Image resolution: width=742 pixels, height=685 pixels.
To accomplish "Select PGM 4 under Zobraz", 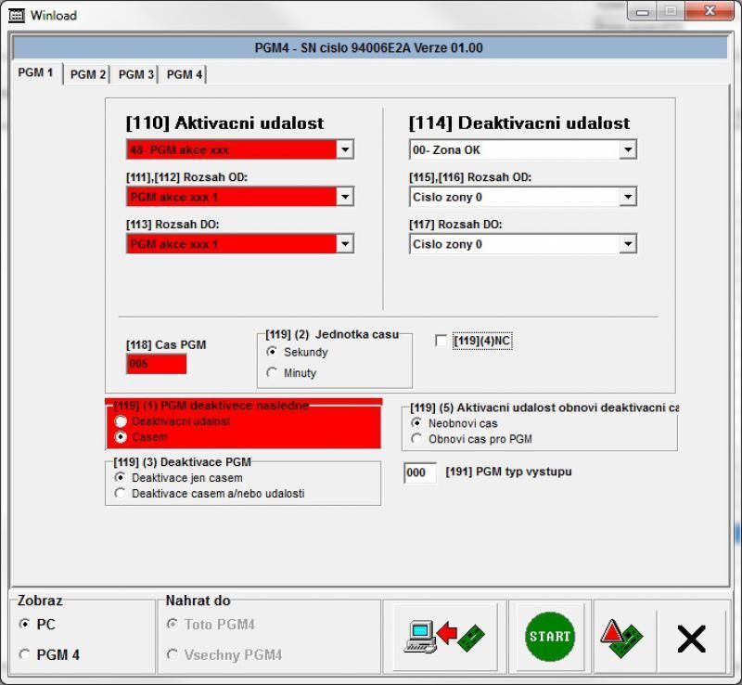I will coord(24,655).
